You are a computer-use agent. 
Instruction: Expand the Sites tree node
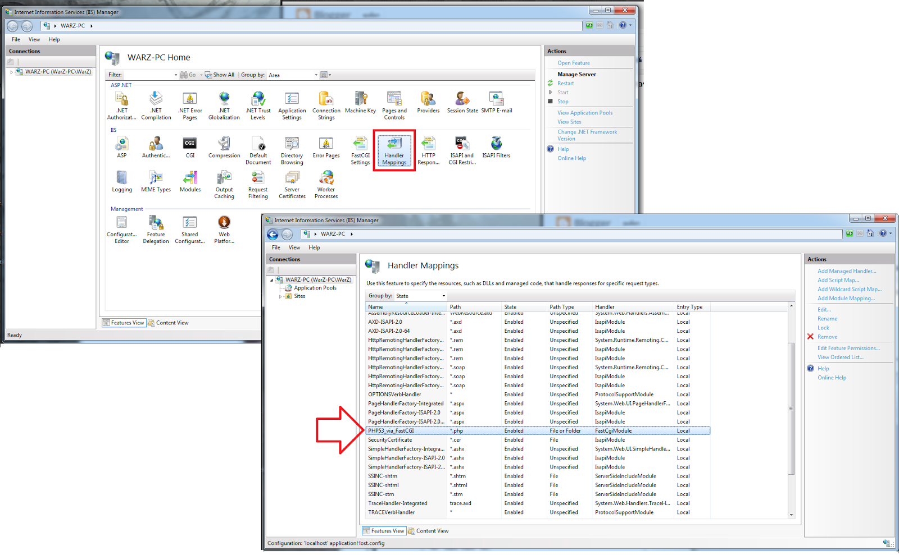280,296
